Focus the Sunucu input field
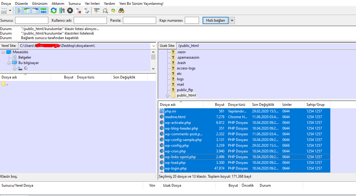 point(32,20)
